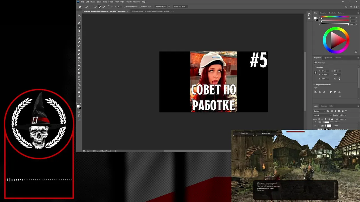Select the Crop tool
Image resolution: width=360 pixels, height=202 pixels.
pos(79,31)
